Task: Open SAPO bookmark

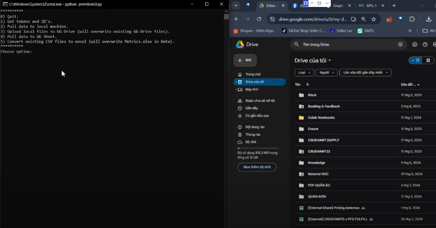Action: (x=366, y=31)
